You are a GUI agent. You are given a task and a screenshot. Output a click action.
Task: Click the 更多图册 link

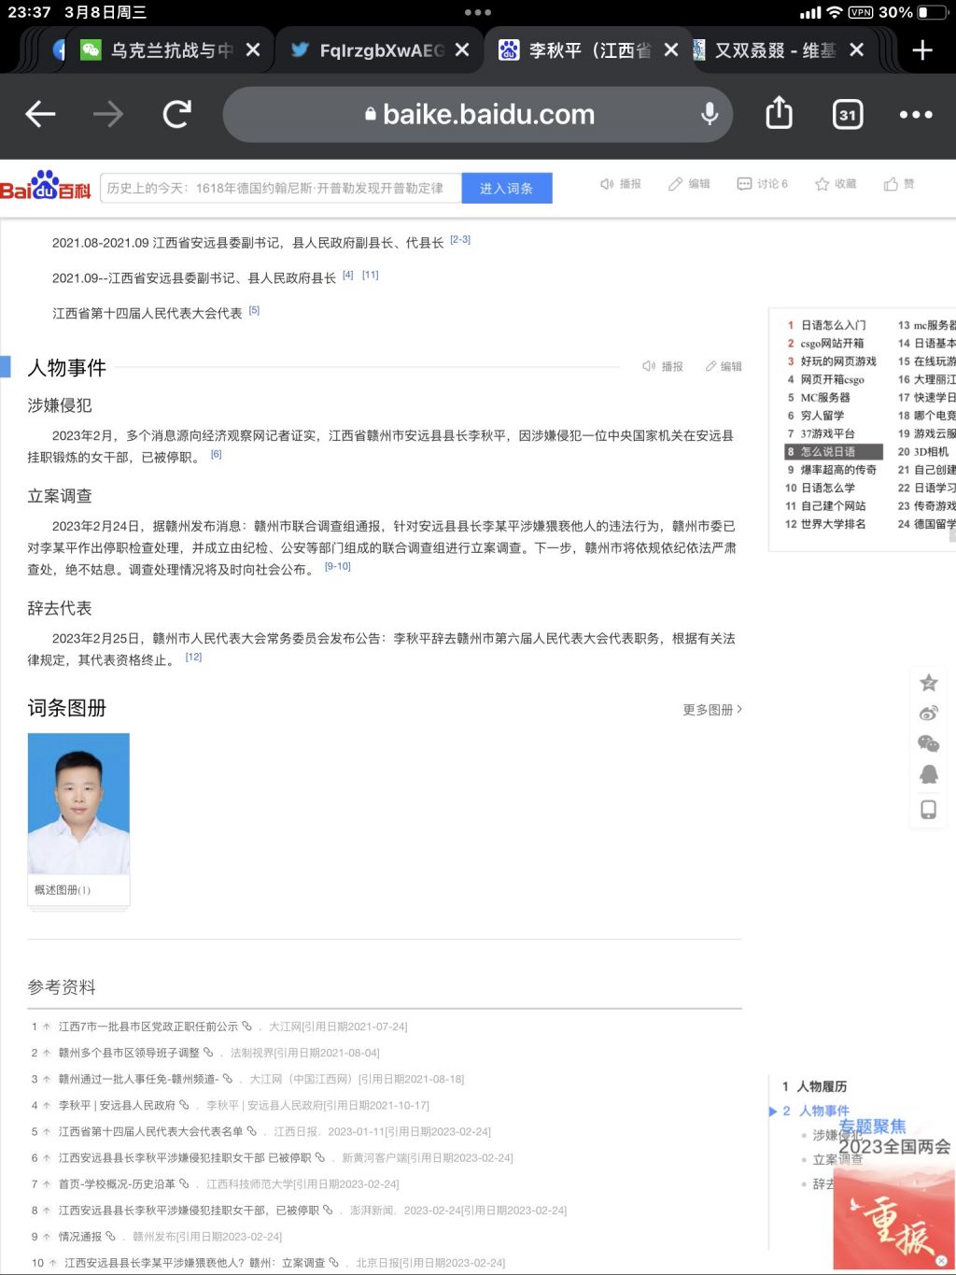click(x=711, y=710)
